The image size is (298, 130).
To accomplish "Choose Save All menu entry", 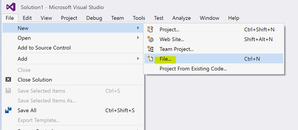I will [27, 110].
